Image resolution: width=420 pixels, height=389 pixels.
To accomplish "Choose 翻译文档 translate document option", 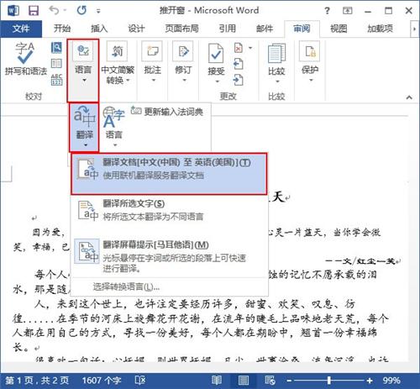I will click(169, 174).
